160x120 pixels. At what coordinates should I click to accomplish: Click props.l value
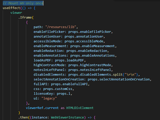pos(64,94)
